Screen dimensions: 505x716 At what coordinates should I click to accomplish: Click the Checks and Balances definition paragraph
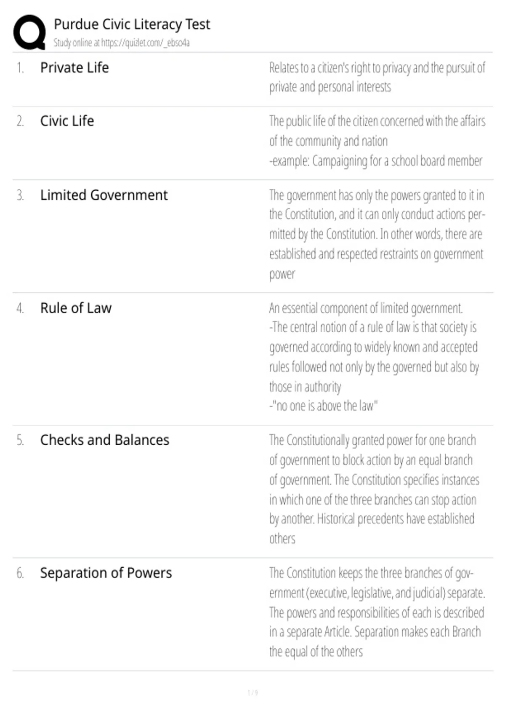tap(374, 489)
